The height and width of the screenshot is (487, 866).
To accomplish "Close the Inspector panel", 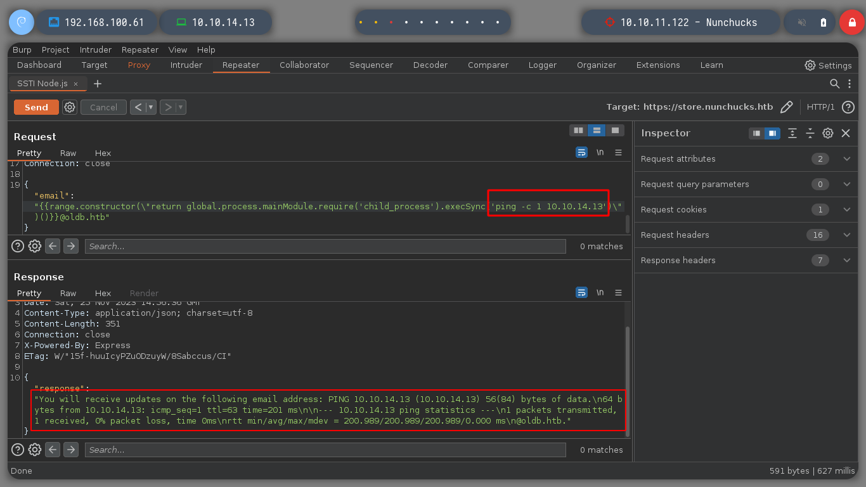I will [846, 133].
